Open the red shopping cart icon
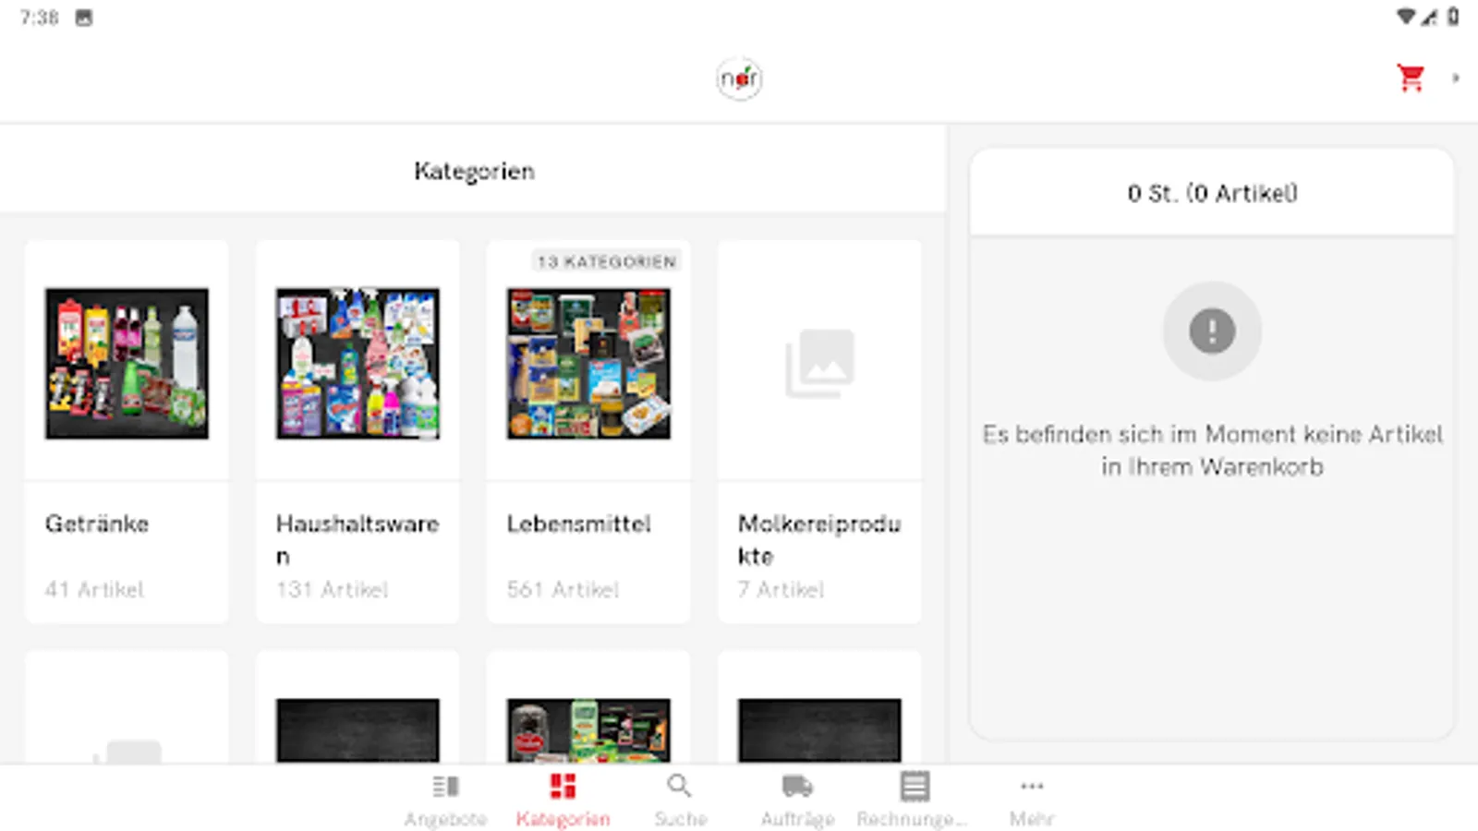 (1411, 78)
